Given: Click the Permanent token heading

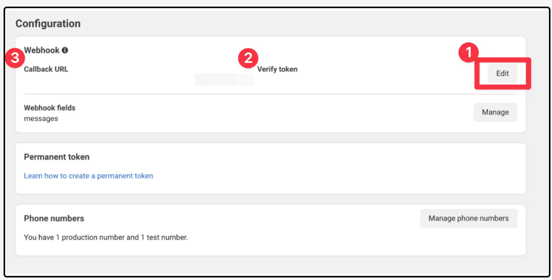Looking at the screenshot, I should (57, 157).
